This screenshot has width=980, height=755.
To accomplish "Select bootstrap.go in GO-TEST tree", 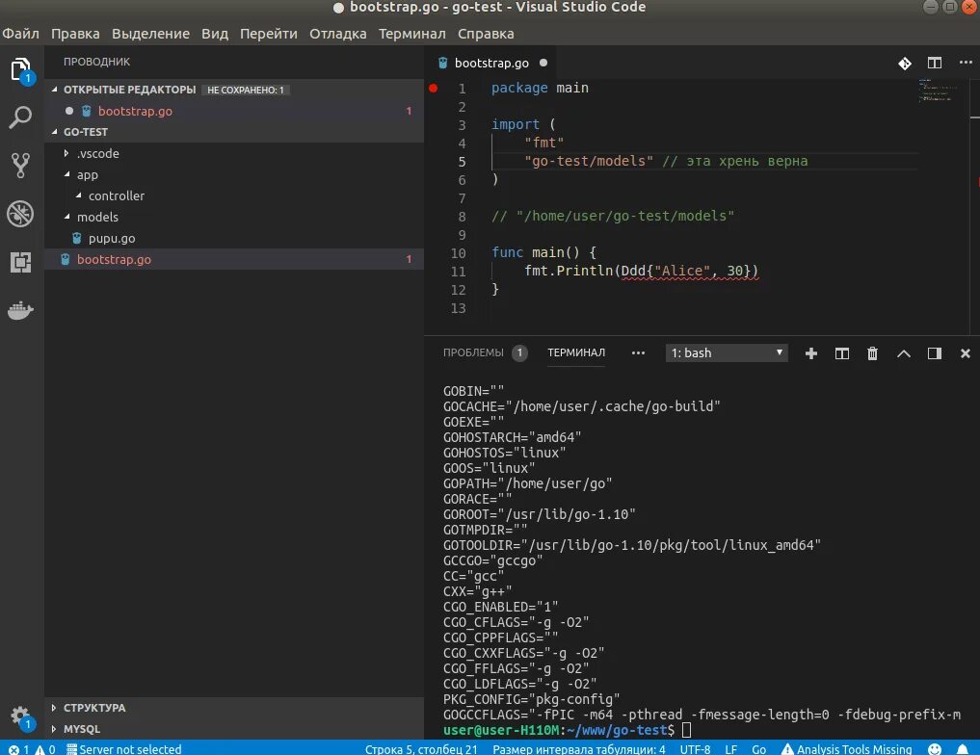I will 234,260.
